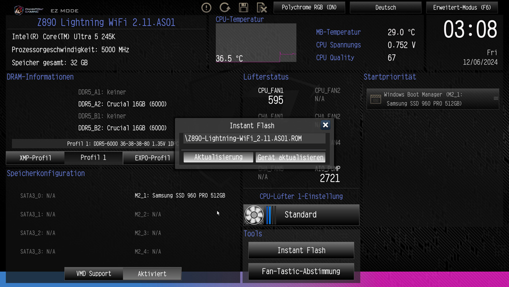Click the CPU temperature graph

[x=256, y=43]
